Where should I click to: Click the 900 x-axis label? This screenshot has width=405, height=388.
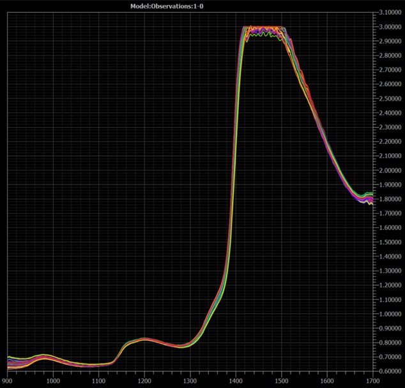[x=7, y=382]
